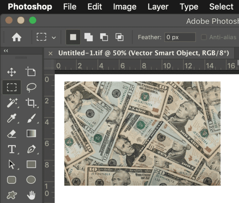Screen dimensions: 239x203
Task: Select the Pen tool
Action: [31, 149]
